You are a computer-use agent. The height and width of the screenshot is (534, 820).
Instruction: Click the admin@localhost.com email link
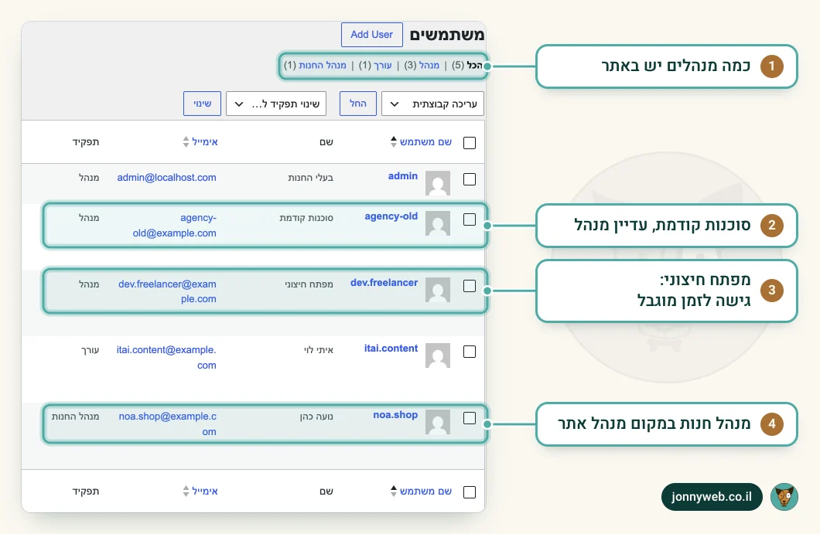click(167, 178)
